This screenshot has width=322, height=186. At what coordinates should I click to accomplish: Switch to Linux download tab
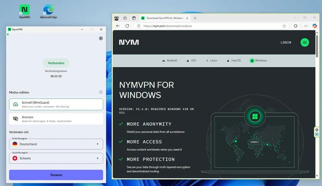click(211, 60)
